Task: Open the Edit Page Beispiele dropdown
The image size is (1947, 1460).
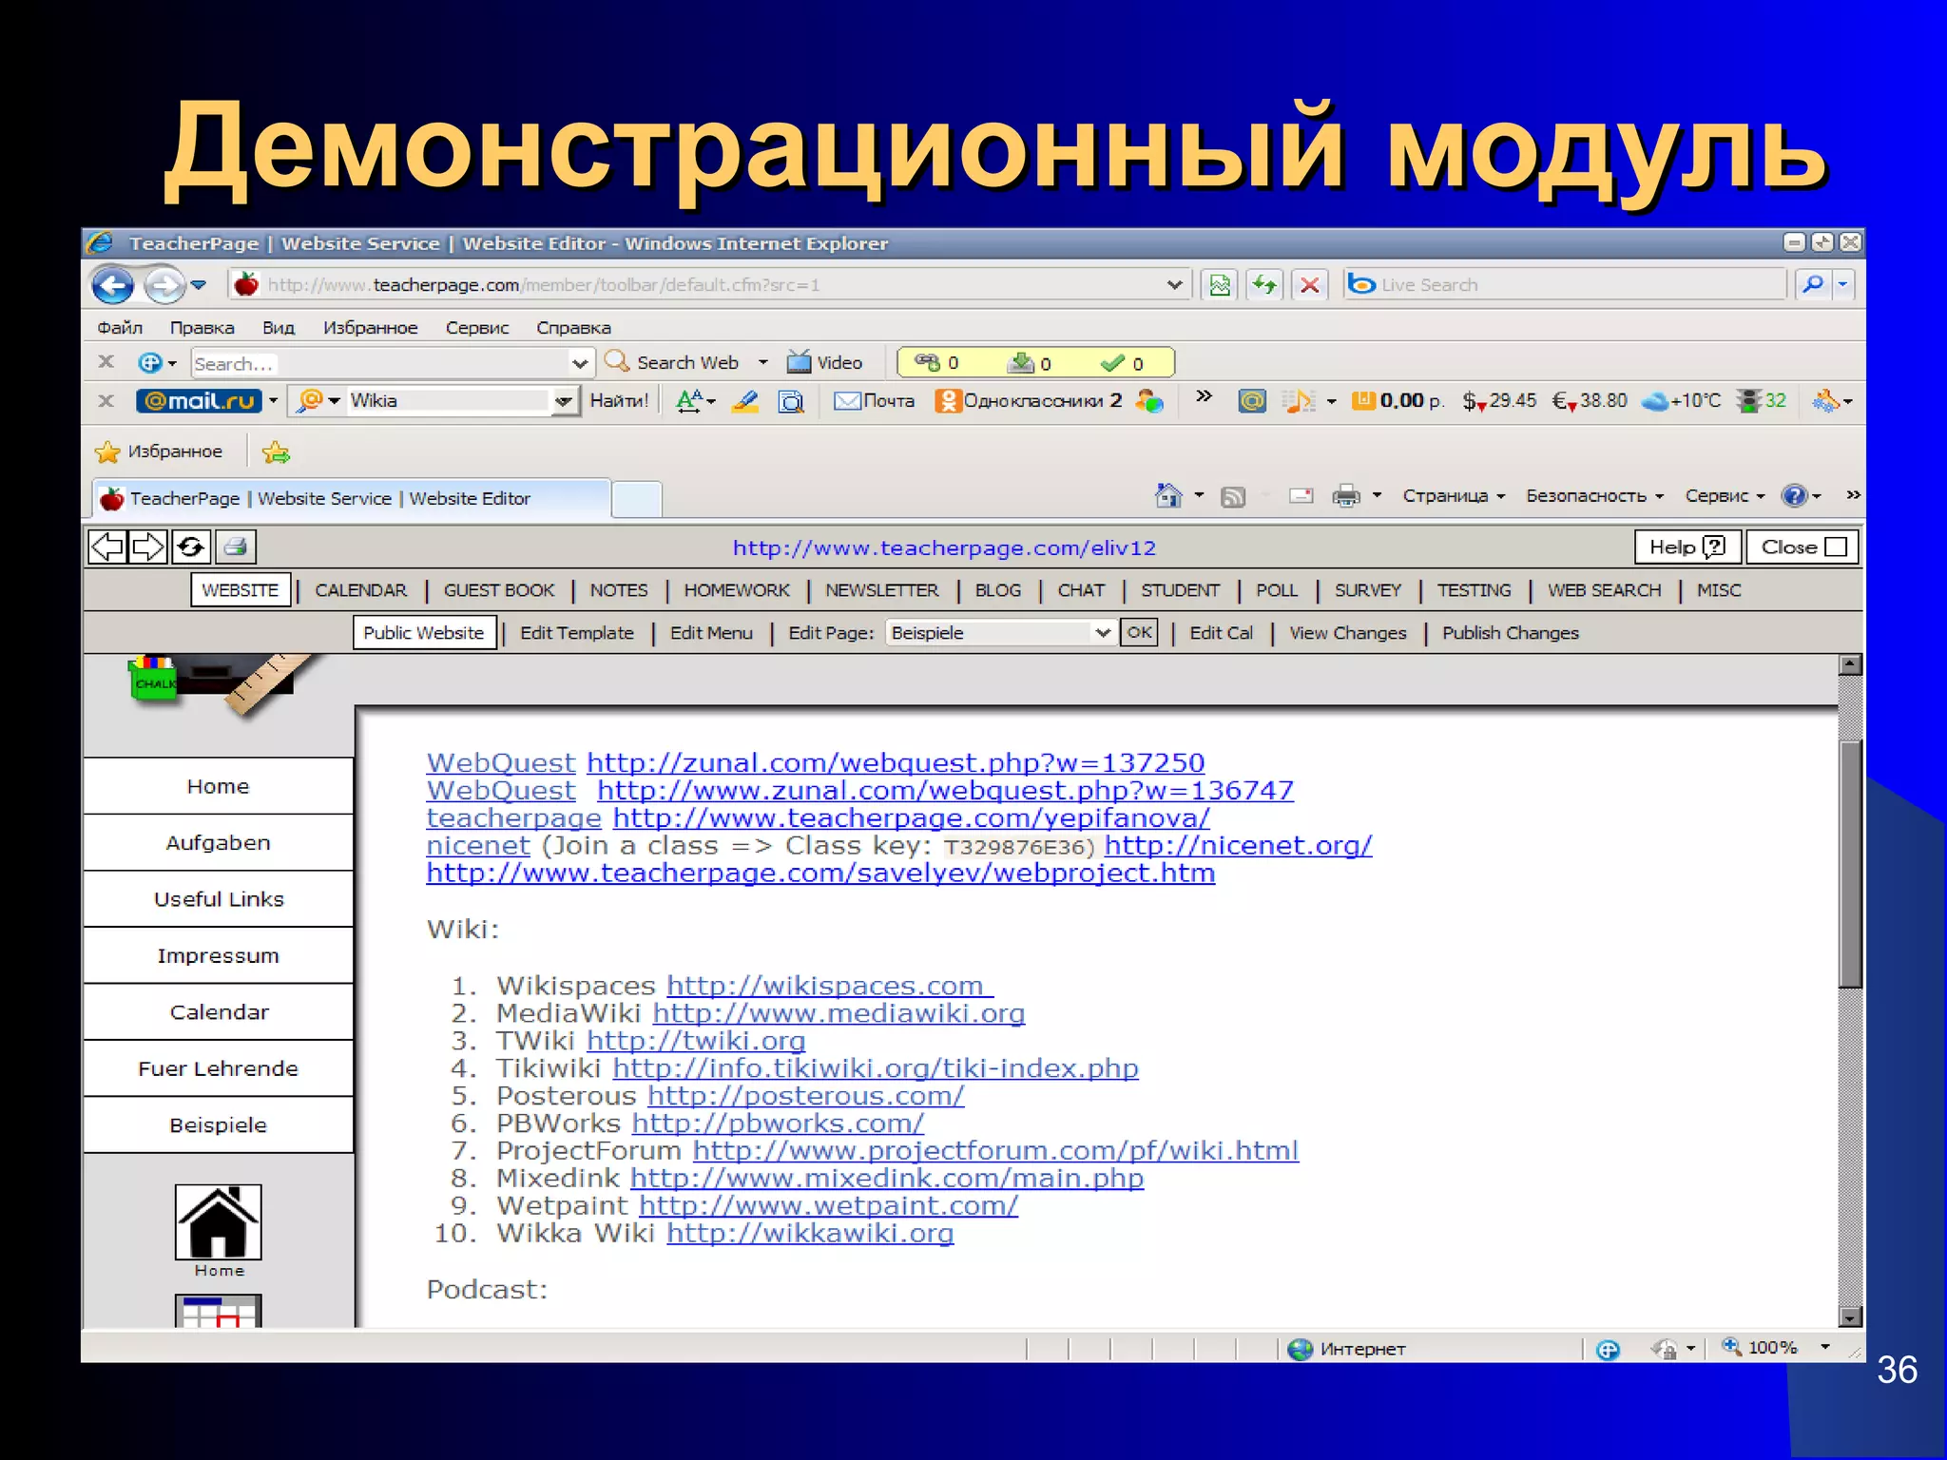Action: (x=1103, y=633)
